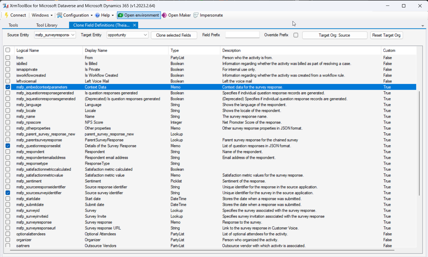Sort by the Logical Name column header
428x257 pixels.
click(x=49, y=50)
